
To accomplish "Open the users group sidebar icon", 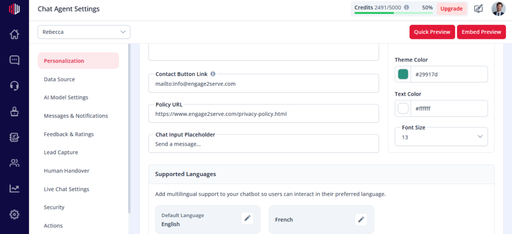I will pyautogui.click(x=14, y=163).
